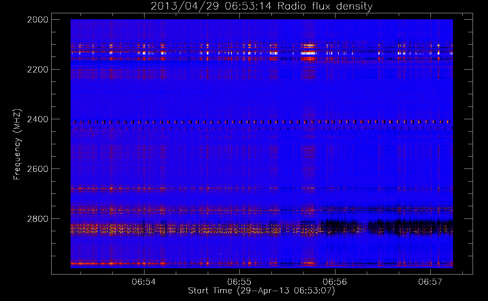488x301 pixels.
Task: Click the 2000 frequency tick label
Action: pyautogui.click(x=38, y=20)
